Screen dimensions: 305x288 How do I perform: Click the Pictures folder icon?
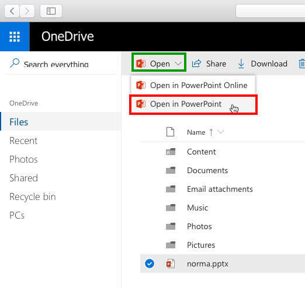pyautogui.click(x=171, y=245)
